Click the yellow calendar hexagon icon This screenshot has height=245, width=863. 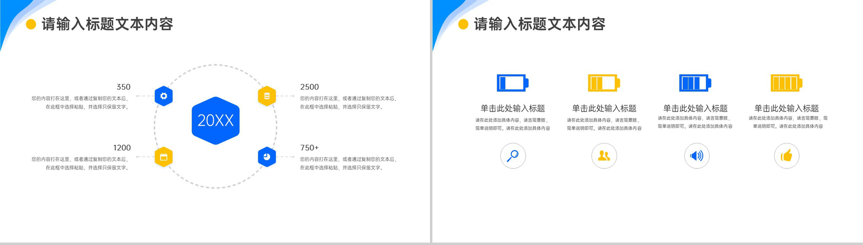pyautogui.click(x=164, y=157)
